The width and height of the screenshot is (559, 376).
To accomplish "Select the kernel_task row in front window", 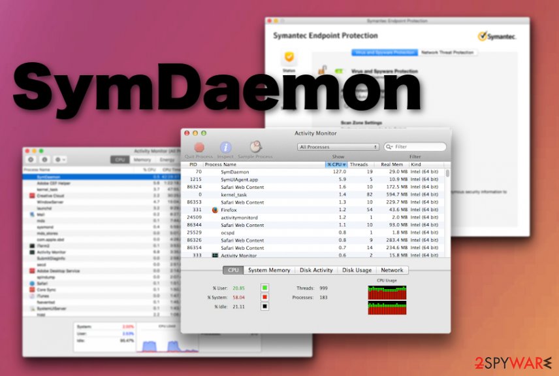I will 313,195.
